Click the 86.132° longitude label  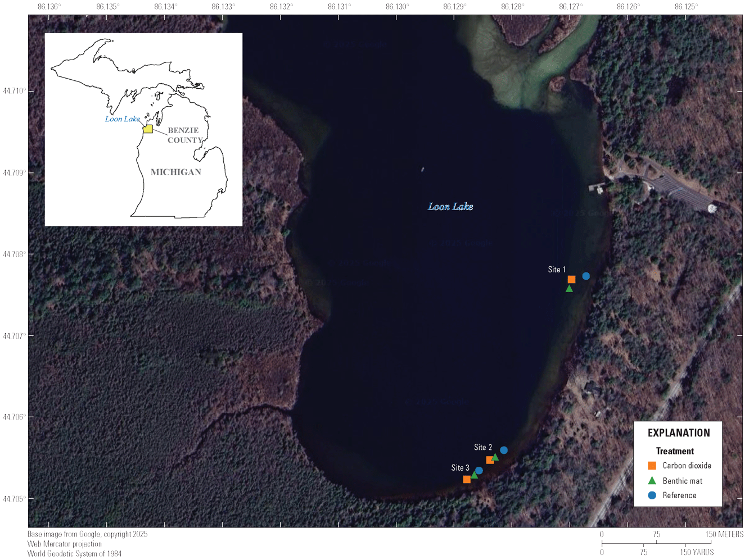pyautogui.click(x=281, y=7)
